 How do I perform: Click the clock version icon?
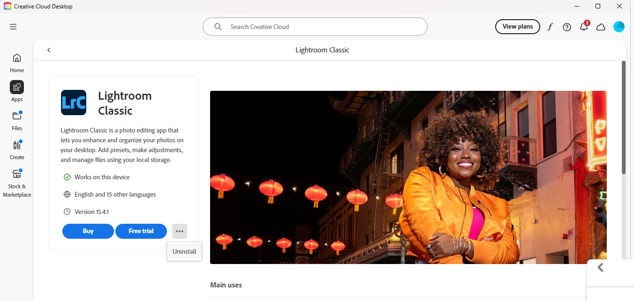pos(67,212)
